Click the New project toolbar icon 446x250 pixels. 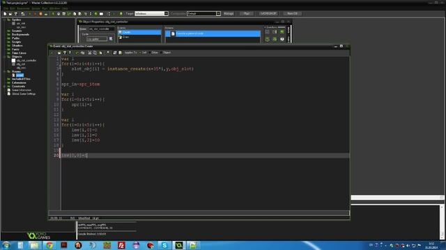tap(5, 14)
